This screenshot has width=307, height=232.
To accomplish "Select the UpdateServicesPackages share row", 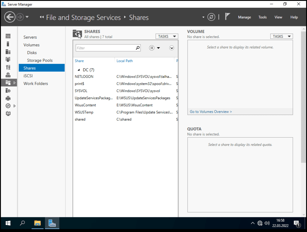I will pos(125,98).
